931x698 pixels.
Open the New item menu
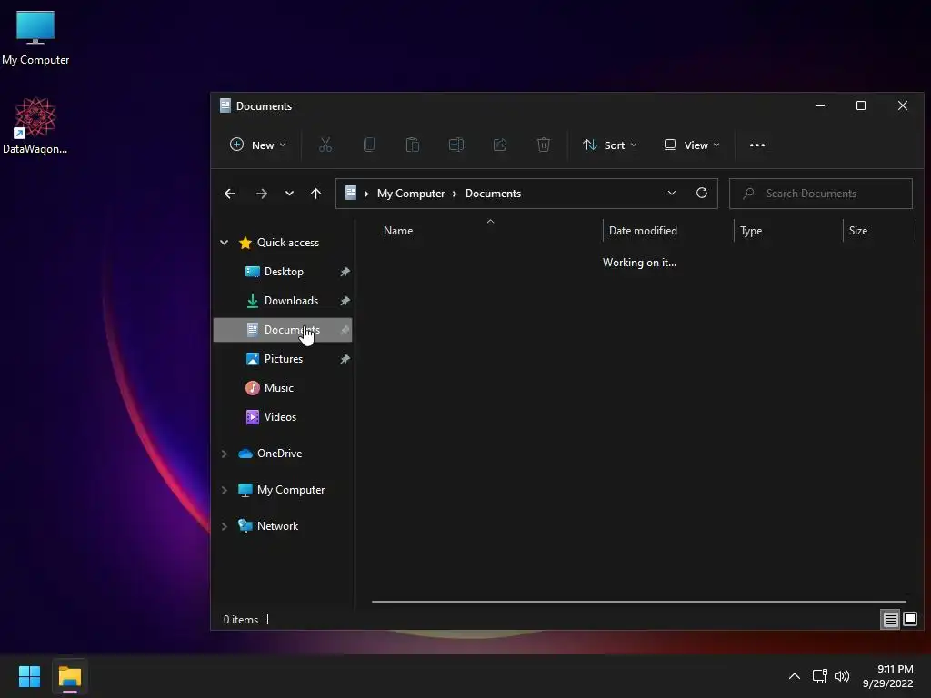[x=257, y=145]
